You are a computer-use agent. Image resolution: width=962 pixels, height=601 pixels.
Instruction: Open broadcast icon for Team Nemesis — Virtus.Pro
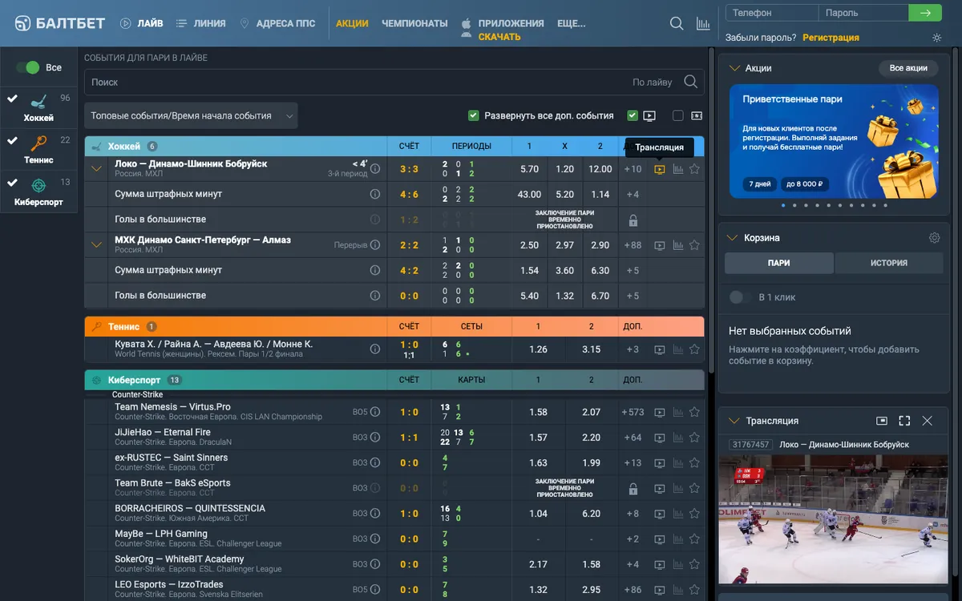[660, 413]
